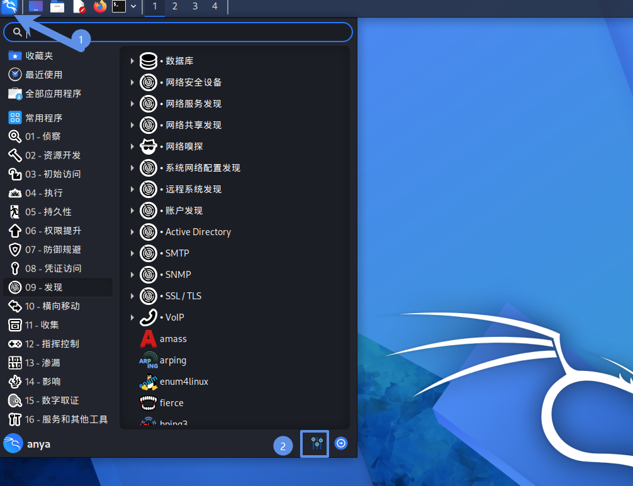
Task: Launch the amass tool
Action: point(173,339)
